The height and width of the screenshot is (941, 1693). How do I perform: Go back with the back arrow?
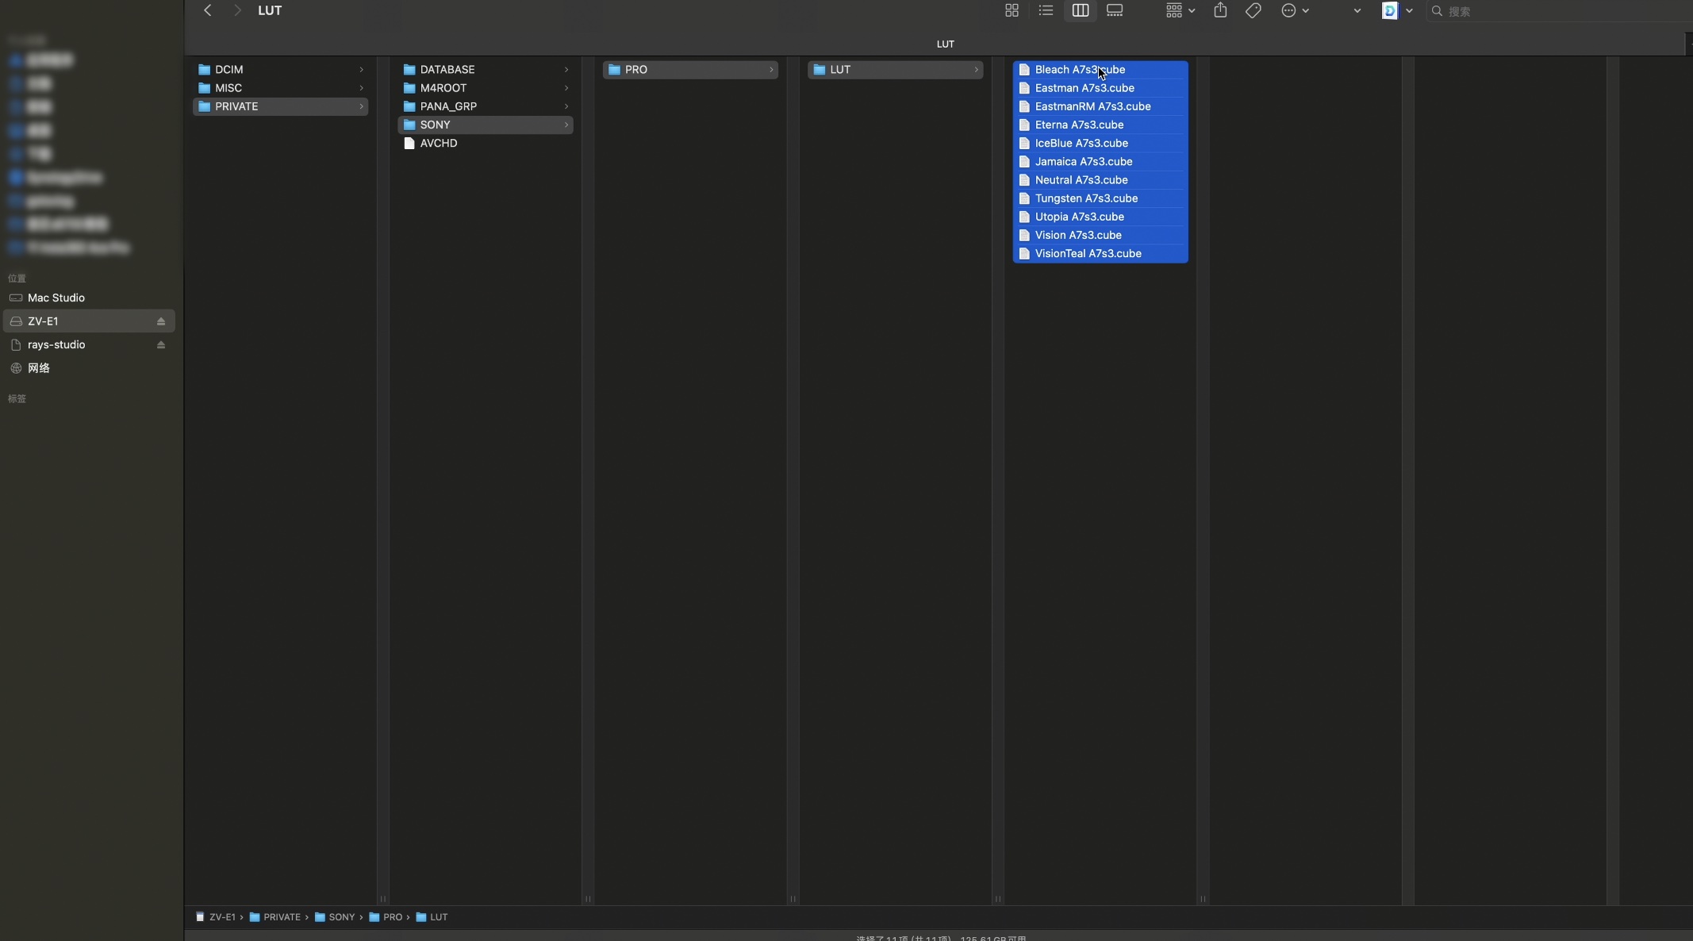[x=207, y=10]
